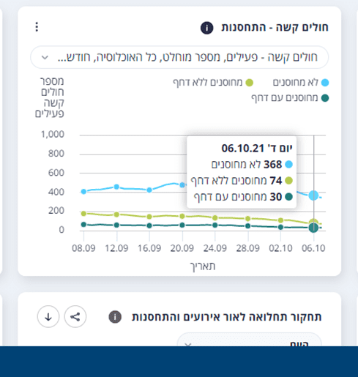Click the axis title תאריך
The image size is (358, 377).
203,266
